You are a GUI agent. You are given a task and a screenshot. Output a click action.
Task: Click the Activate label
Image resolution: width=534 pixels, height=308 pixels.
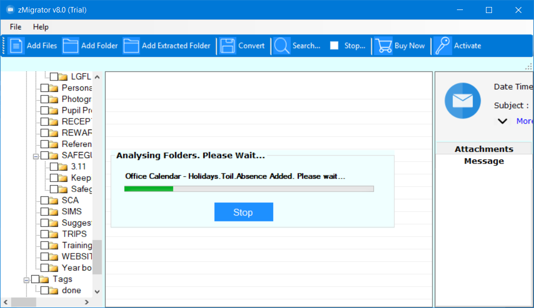coord(467,45)
